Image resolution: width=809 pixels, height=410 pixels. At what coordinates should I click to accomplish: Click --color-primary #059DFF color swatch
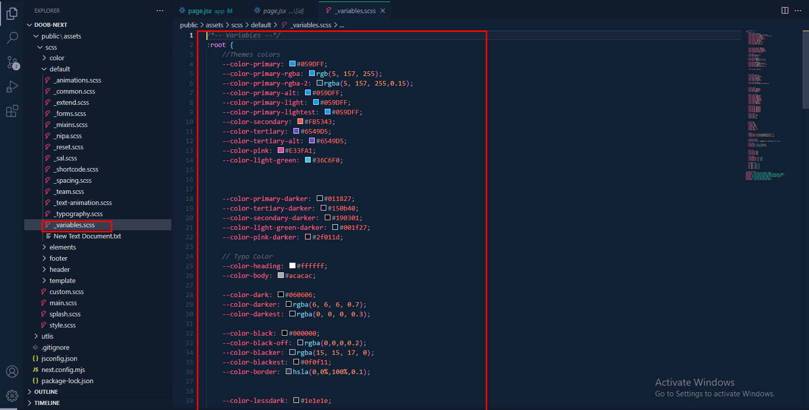292,64
